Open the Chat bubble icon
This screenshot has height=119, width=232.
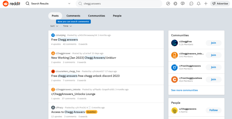[x=191, y=4]
